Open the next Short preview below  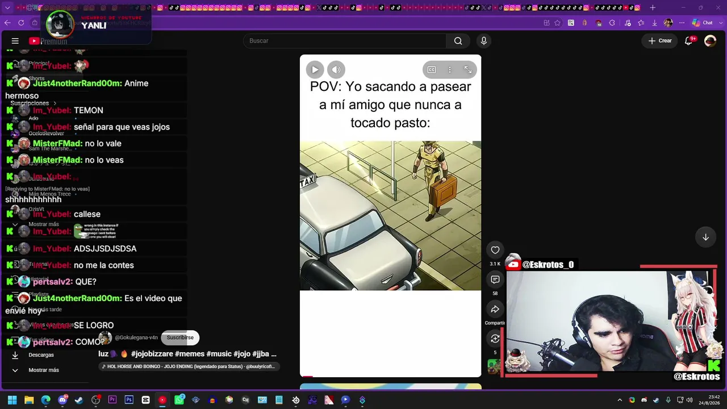coord(390,387)
